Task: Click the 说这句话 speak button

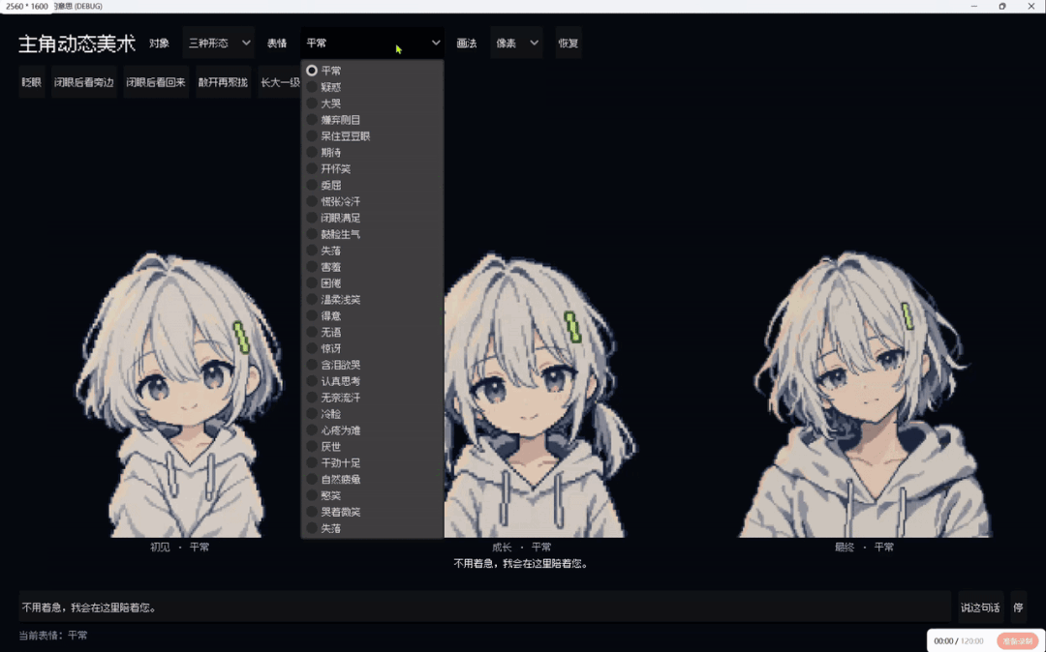Action: click(980, 607)
